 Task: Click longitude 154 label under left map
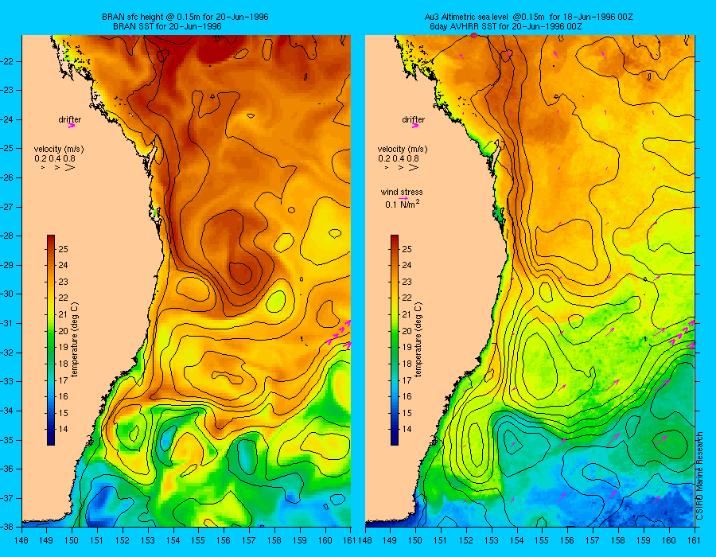(x=173, y=541)
